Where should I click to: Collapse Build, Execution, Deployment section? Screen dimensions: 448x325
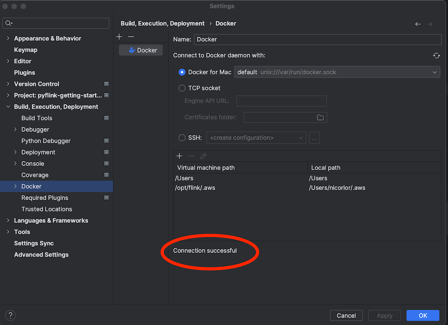click(x=8, y=107)
